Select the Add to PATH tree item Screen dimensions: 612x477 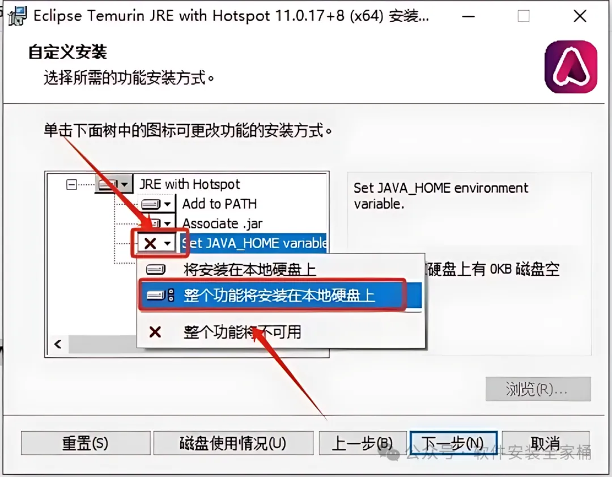click(220, 204)
